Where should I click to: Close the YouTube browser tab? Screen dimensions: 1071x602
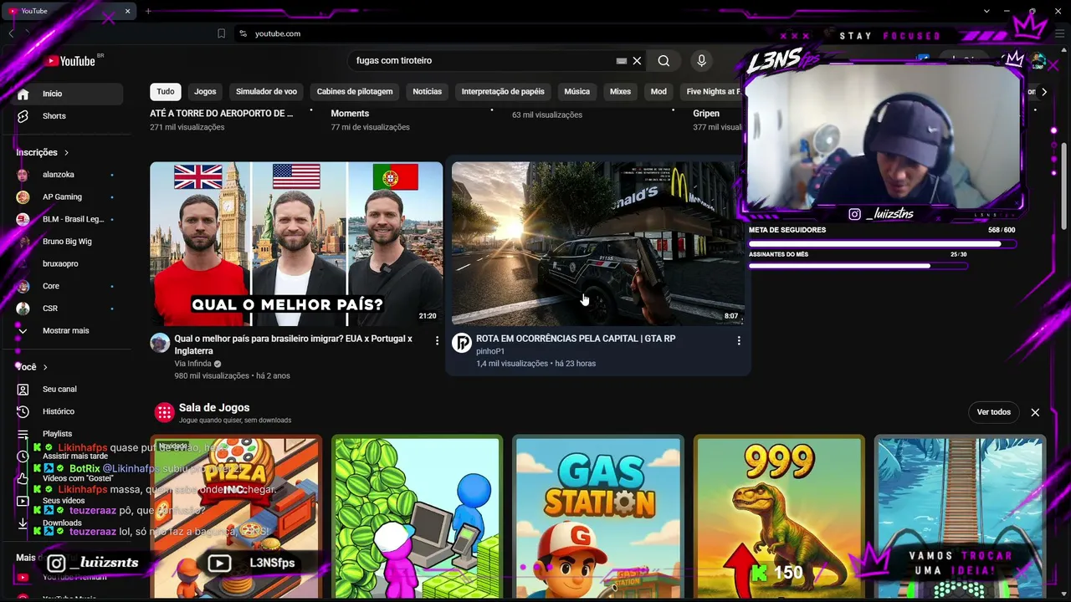[x=128, y=11]
